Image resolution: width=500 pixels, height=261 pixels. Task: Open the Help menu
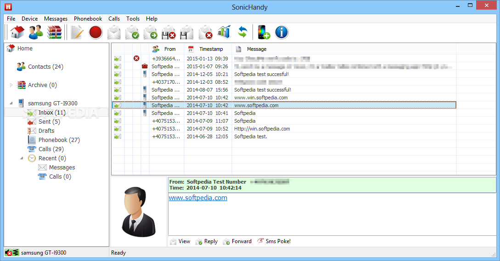click(x=152, y=19)
